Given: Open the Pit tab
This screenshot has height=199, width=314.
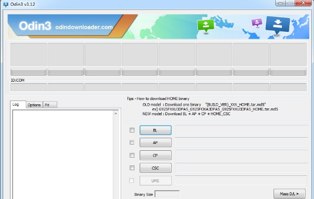Looking at the screenshot, I should coord(50,105).
